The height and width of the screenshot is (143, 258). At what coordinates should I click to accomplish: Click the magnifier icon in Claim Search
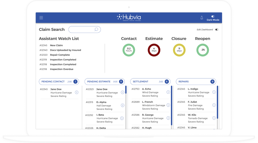[96, 30]
